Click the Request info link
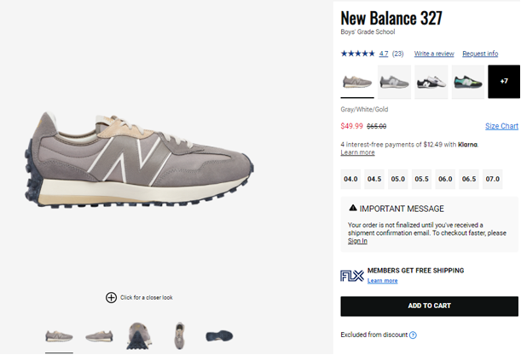 (x=480, y=54)
